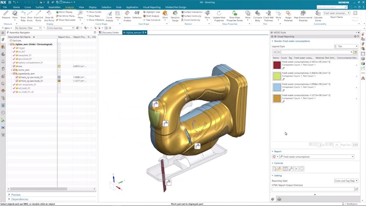Toggle checkbox for motor_asm
The width and height of the screenshot is (366, 206).
tap(14, 70)
